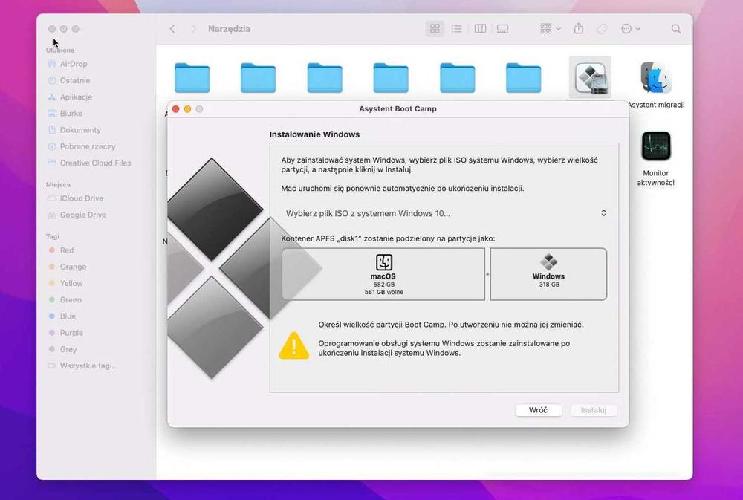743x500 pixels.
Task: Switch Finder to gallery view
Action: 502,29
